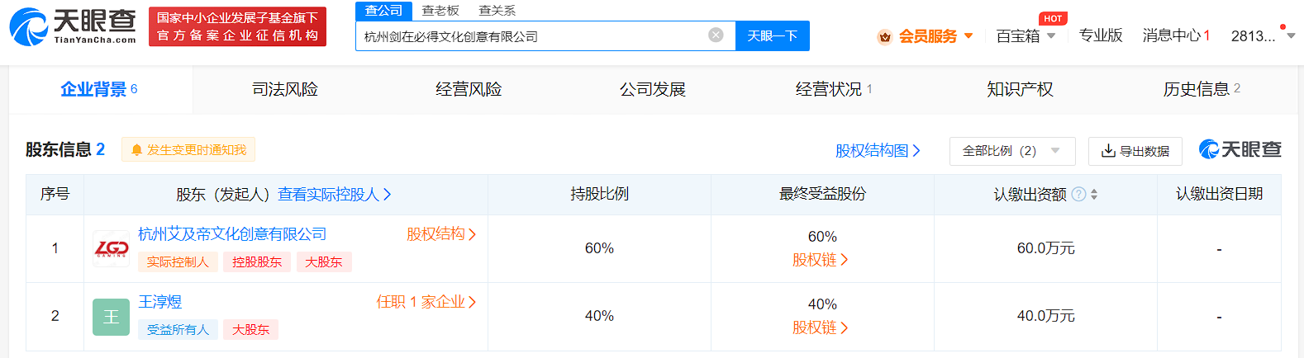
Task: Select the 经营风险 tab
Action: coord(469,89)
